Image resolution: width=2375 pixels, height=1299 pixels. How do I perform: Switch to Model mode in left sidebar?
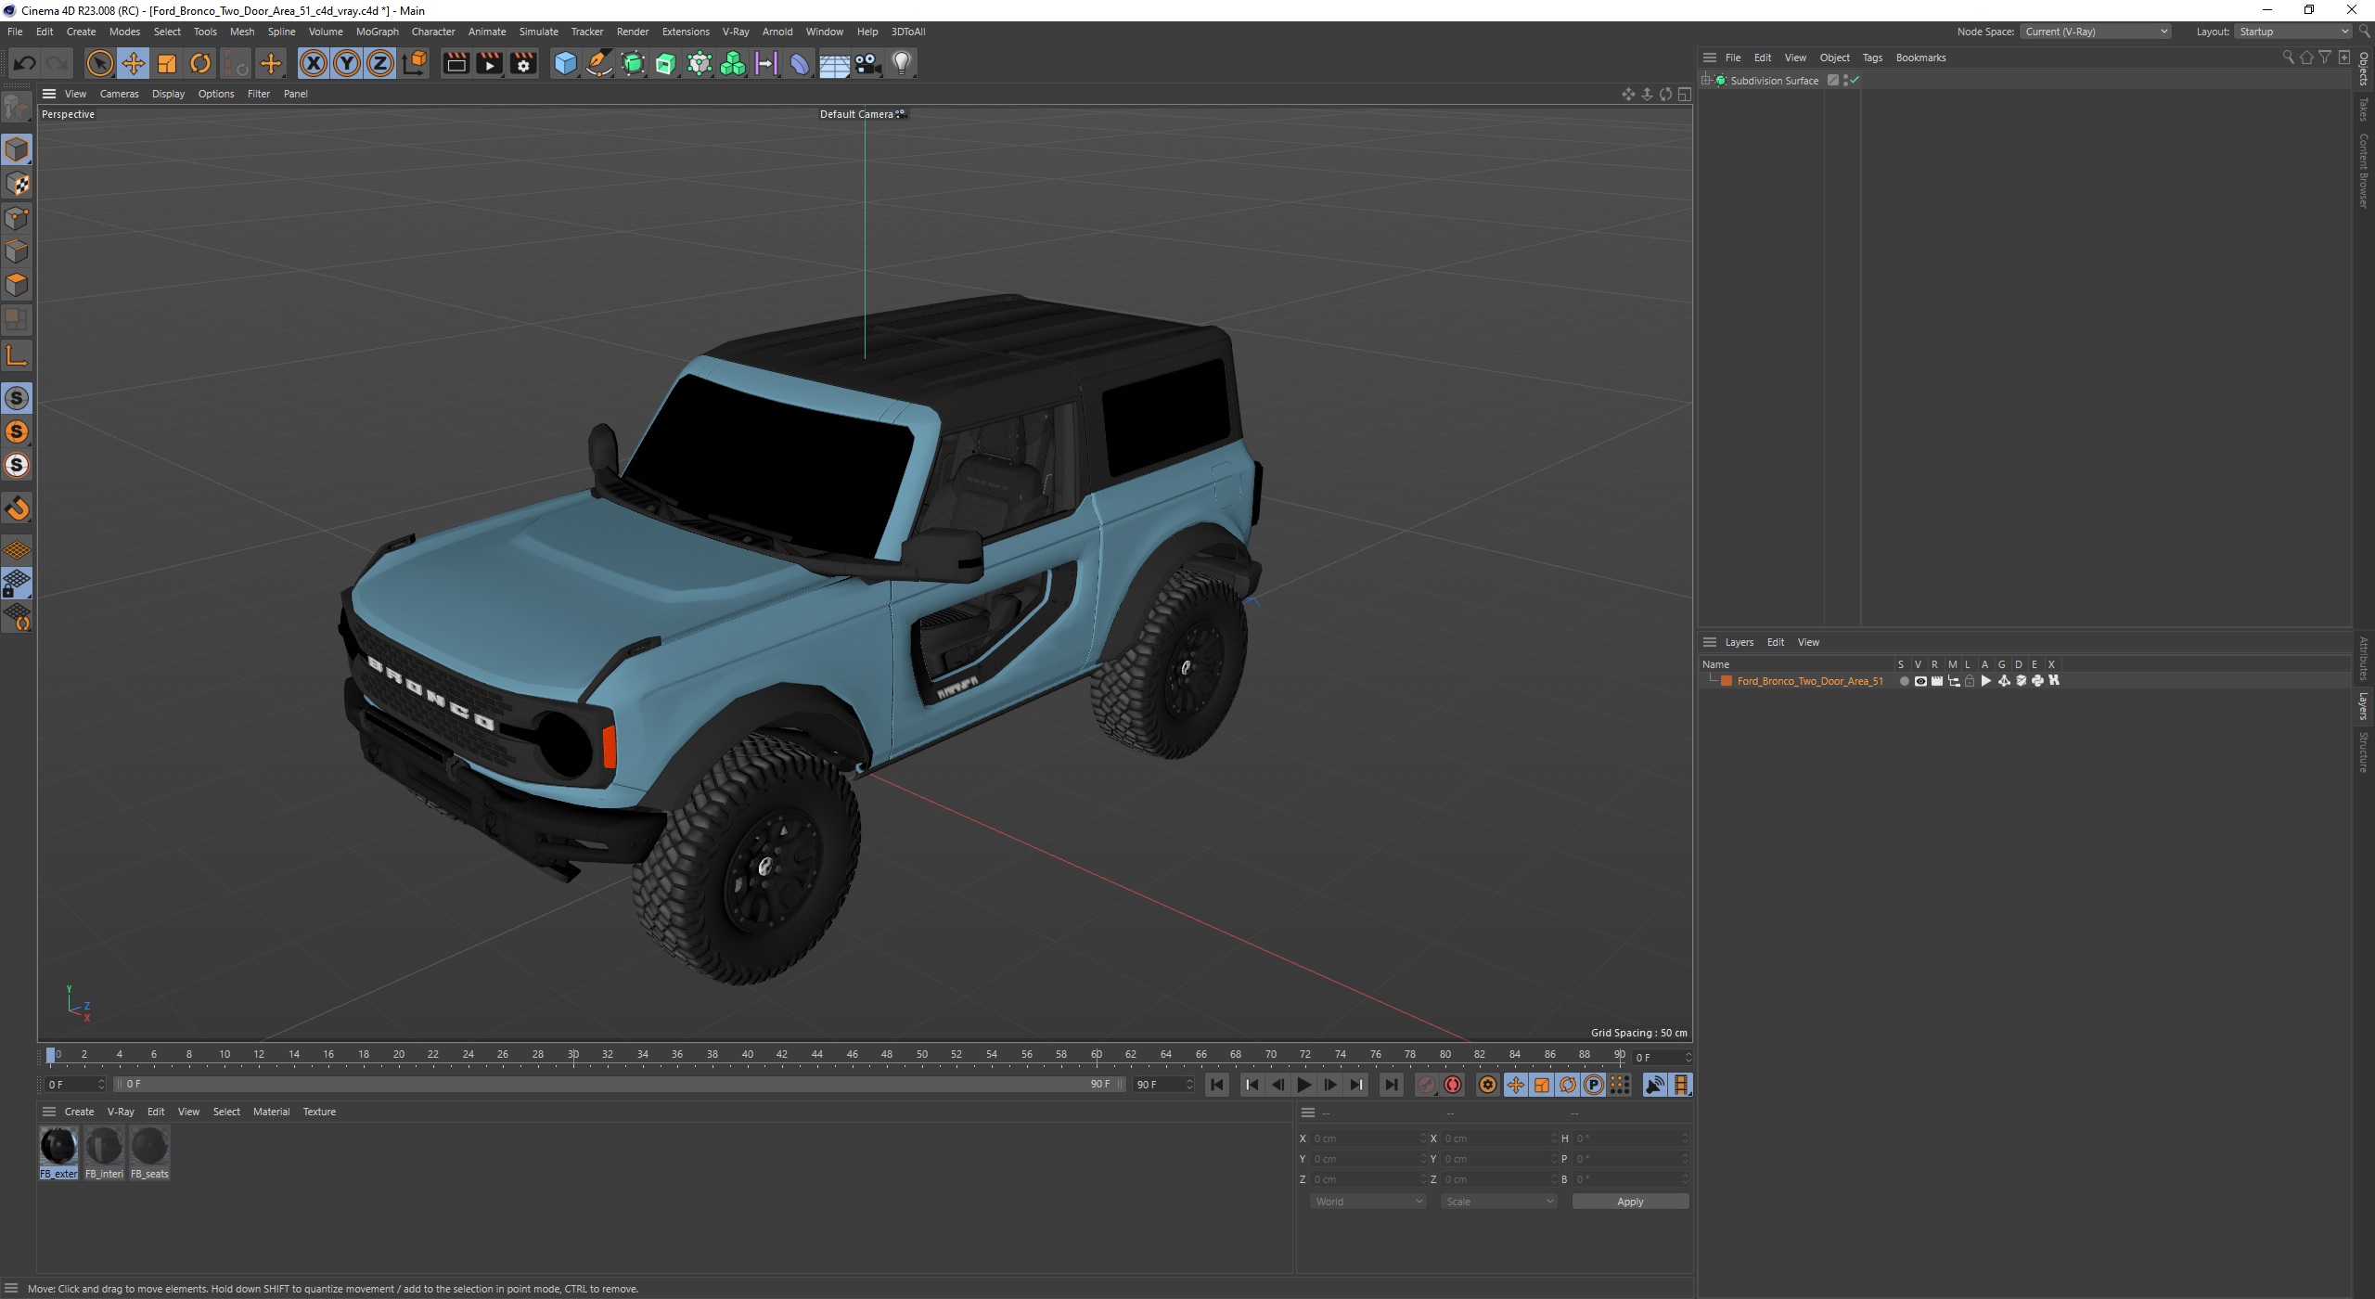tap(17, 149)
